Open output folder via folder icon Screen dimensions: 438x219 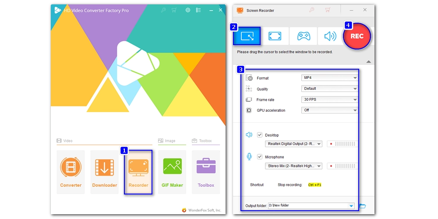click(363, 206)
